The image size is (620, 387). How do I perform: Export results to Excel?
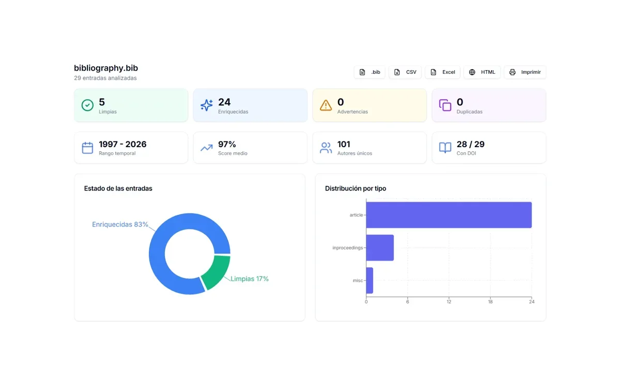[x=442, y=72]
